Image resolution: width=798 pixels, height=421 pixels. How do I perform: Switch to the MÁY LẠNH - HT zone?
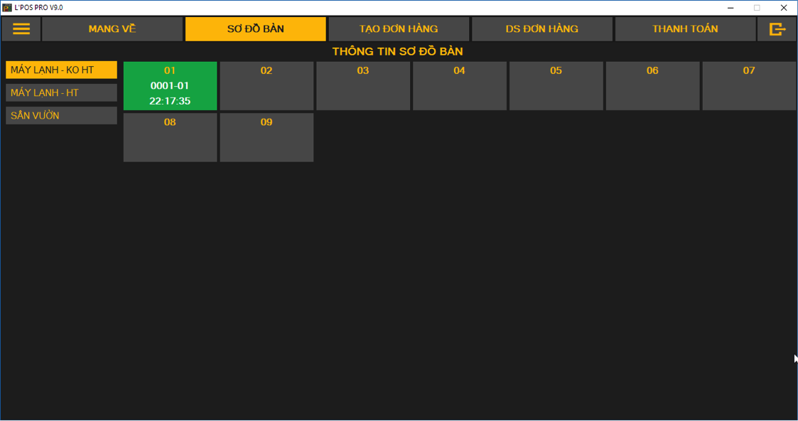(x=61, y=92)
